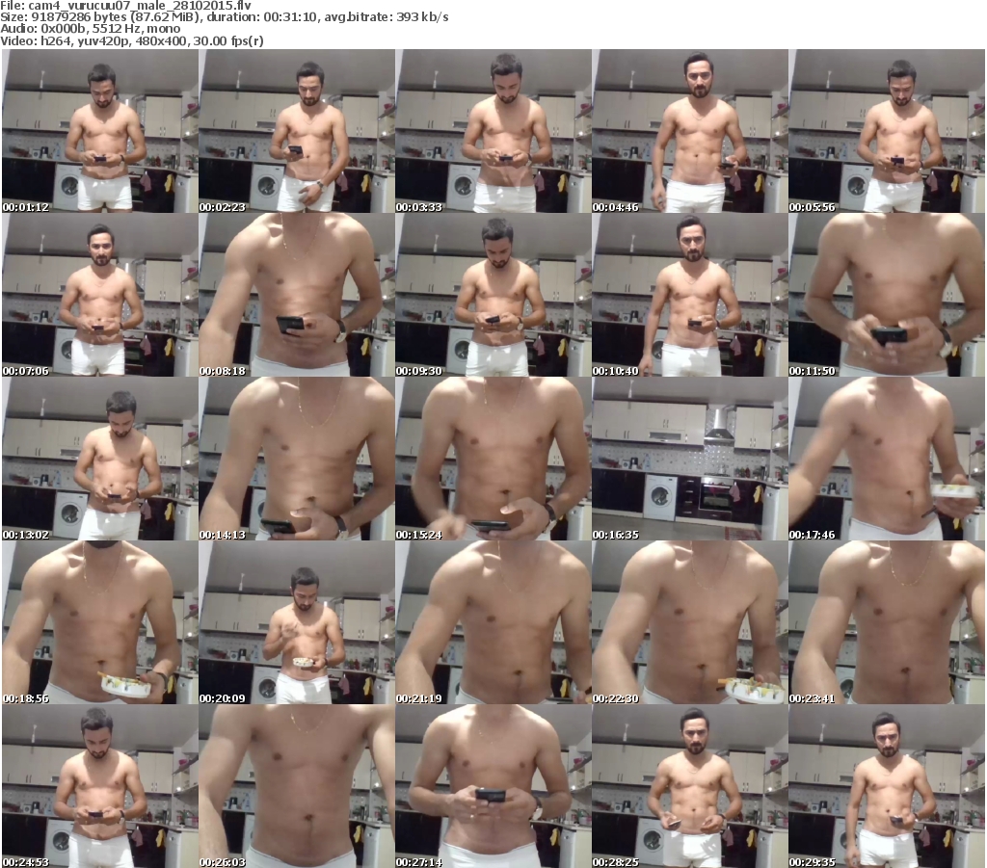The height and width of the screenshot is (868, 987).
Task: Click the thumbnail stamped 00:14:13
Action: tap(297, 459)
